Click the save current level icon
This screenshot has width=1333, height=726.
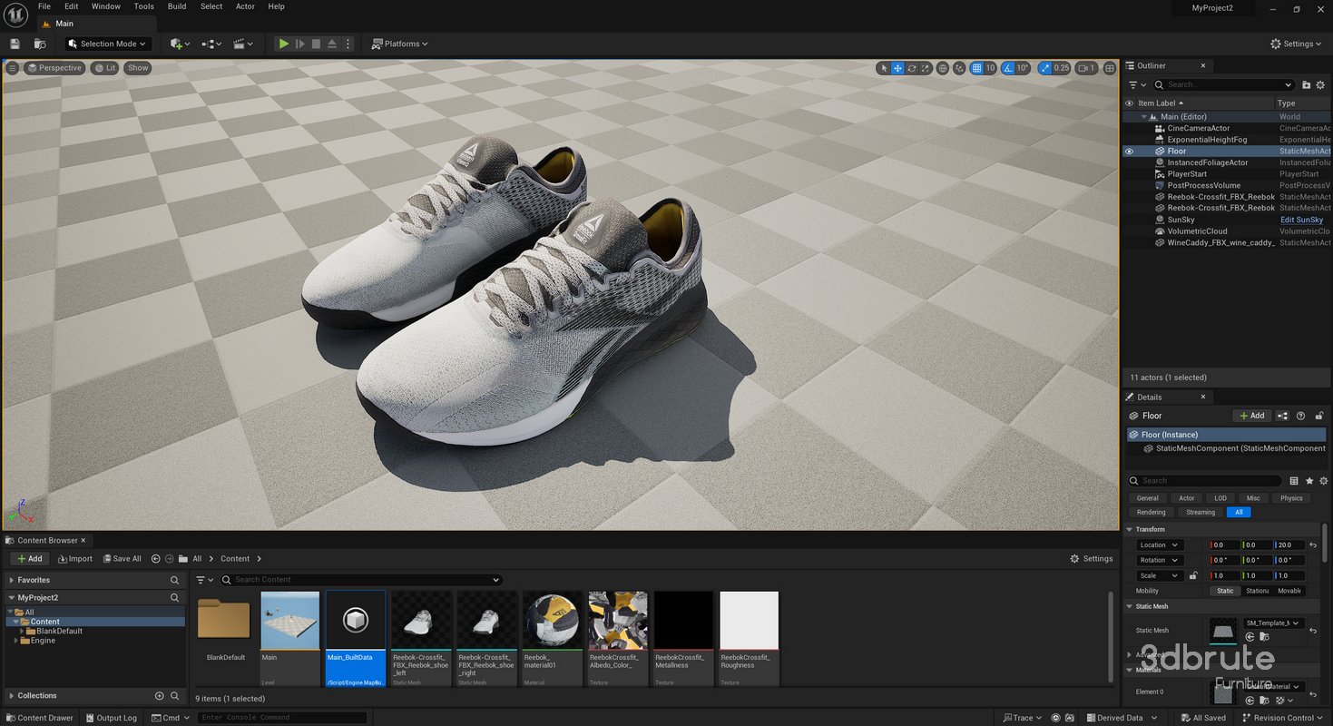click(x=15, y=44)
